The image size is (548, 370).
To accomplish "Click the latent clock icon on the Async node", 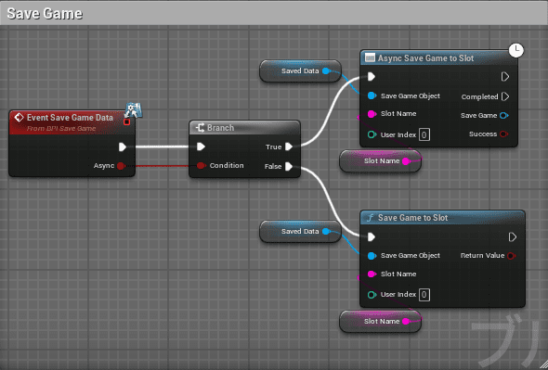I will [516, 50].
